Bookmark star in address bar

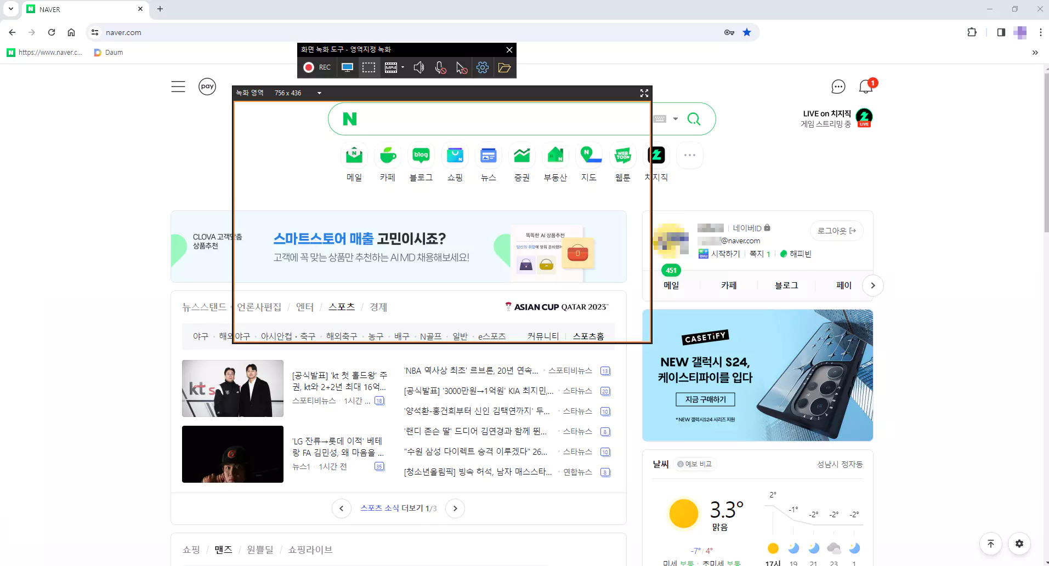tap(747, 32)
